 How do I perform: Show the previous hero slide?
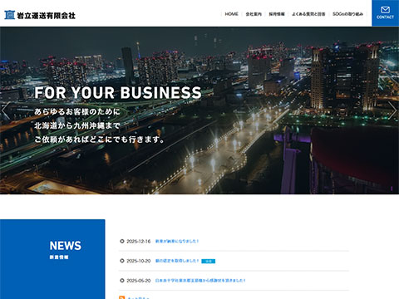6,110
